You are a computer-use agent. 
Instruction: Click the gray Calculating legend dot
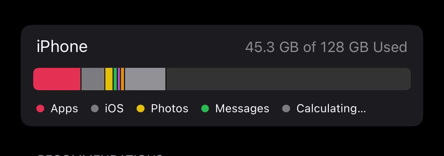pos(286,108)
